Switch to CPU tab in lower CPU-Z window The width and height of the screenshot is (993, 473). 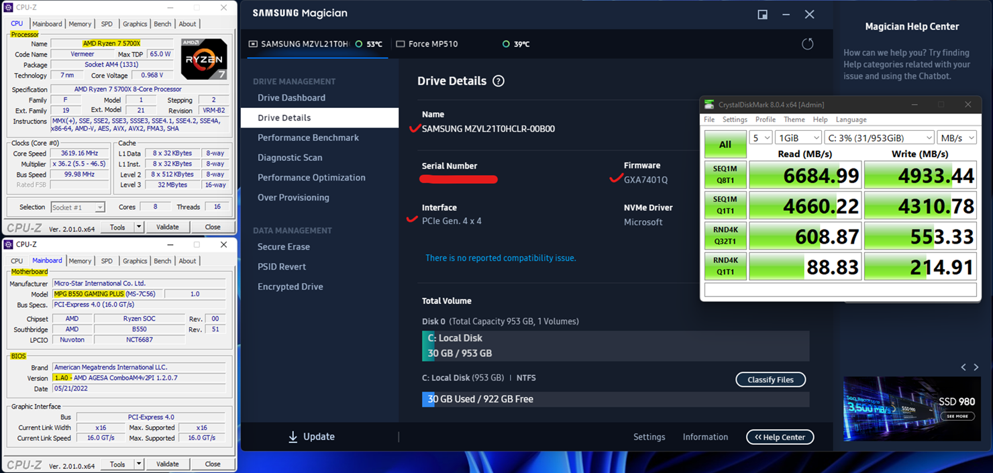coord(17,261)
